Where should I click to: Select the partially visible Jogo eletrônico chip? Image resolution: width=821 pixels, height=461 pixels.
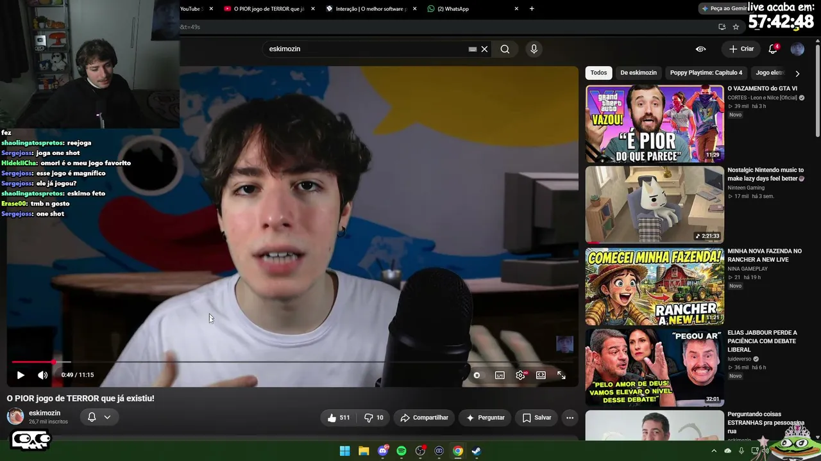[770, 73]
